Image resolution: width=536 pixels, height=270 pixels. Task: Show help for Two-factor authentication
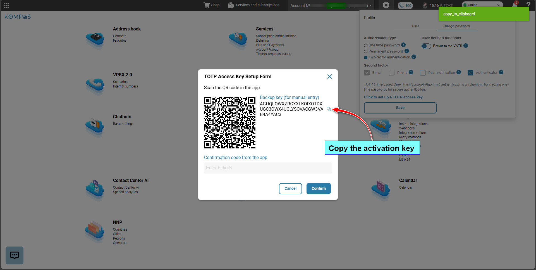click(x=414, y=57)
